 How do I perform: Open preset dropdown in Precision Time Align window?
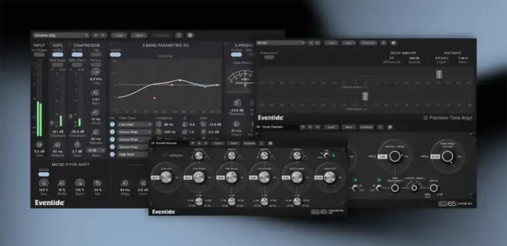click(x=281, y=43)
